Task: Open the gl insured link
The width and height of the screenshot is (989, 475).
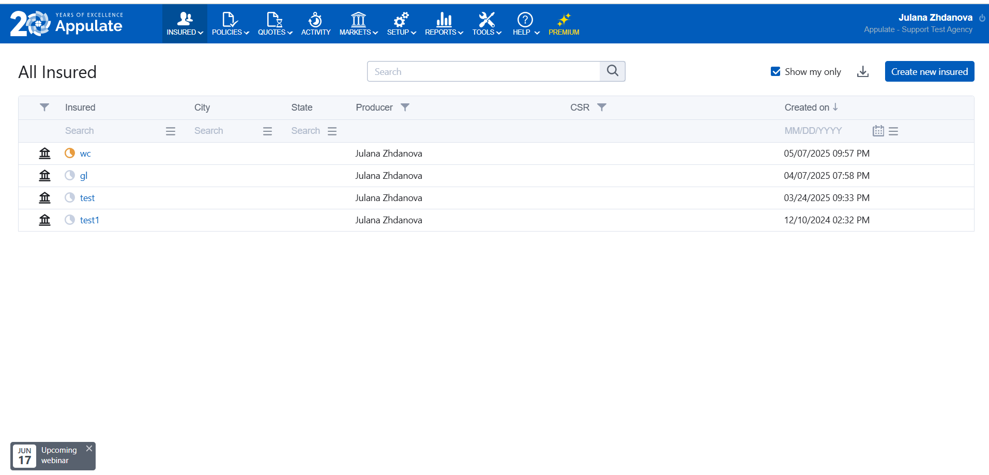Action: (x=84, y=176)
